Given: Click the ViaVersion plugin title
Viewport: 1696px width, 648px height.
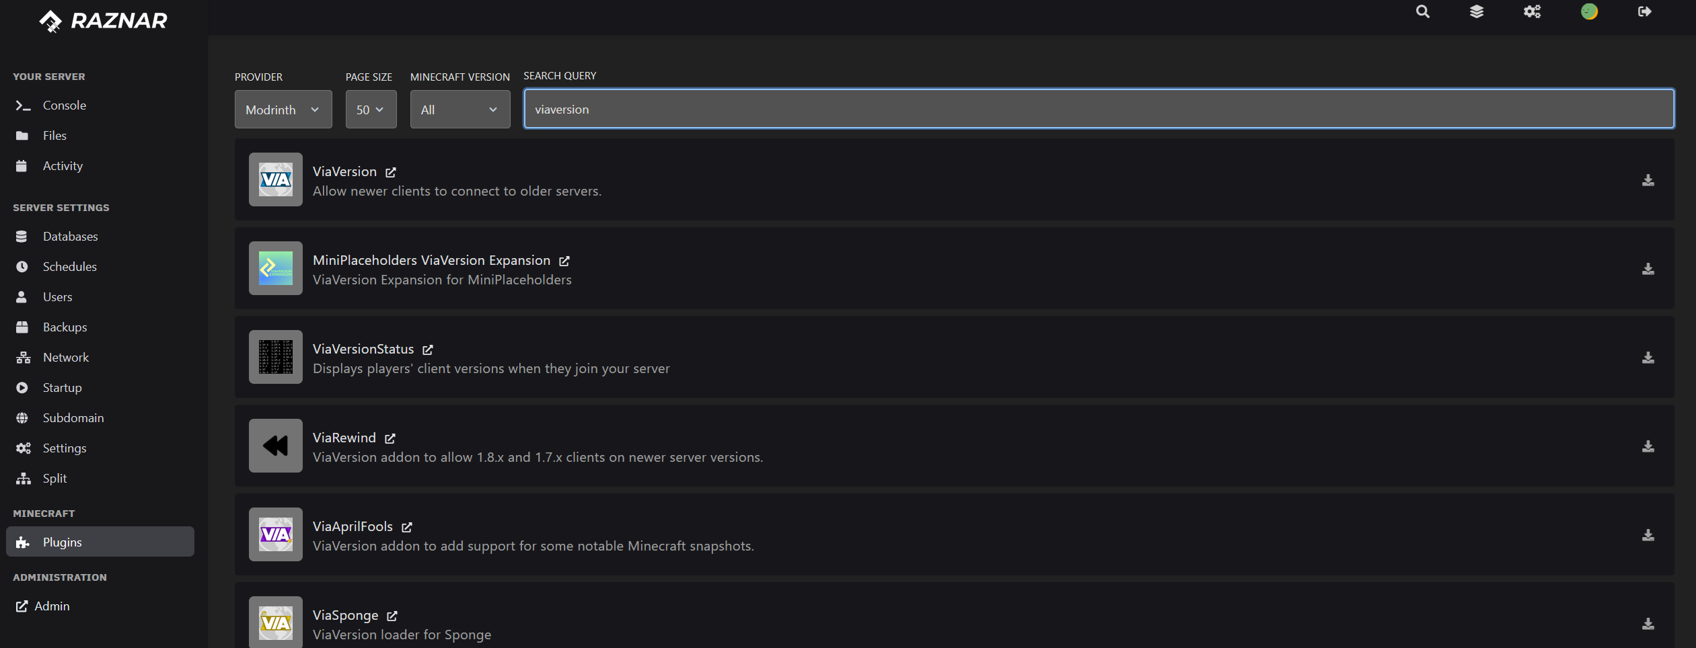Looking at the screenshot, I should pos(344,171).
